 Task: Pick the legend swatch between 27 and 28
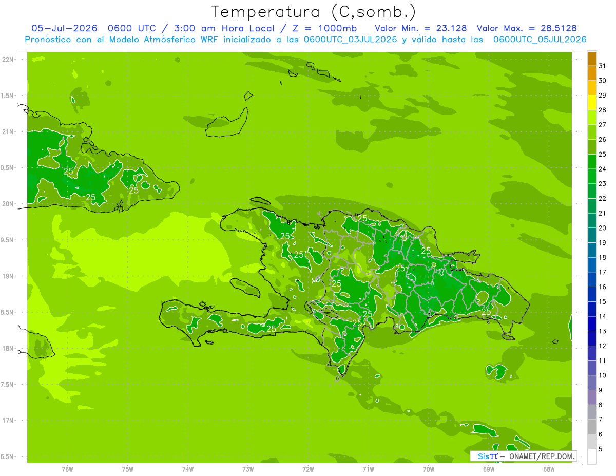tap(592, 118)
